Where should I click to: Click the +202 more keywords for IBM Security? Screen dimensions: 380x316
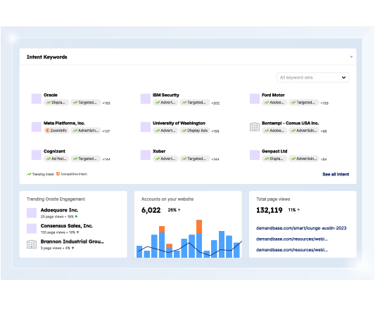(x=215, y=103)
